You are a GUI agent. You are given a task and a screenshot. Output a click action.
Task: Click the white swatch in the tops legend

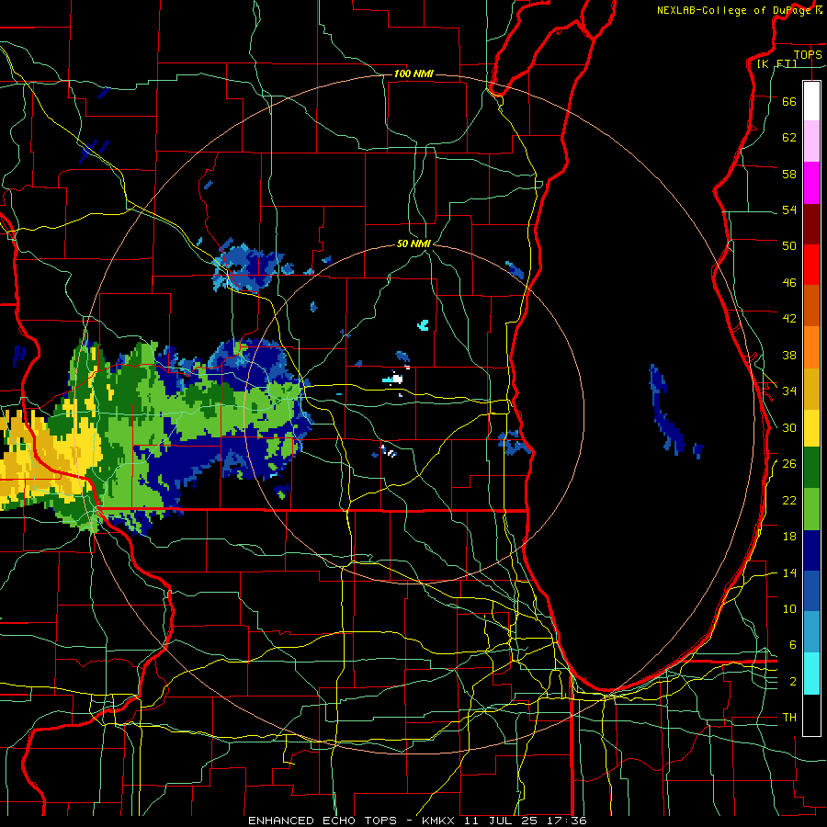point(811,101)
